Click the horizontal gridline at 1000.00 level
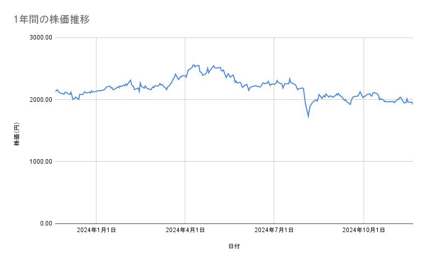The image size is (426, 263). pos(234,162)
